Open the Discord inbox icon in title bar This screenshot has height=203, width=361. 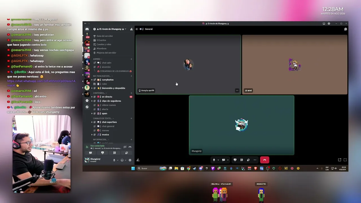[324, 24]
